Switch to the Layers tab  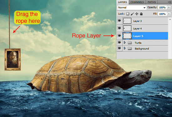pos(122,2)
